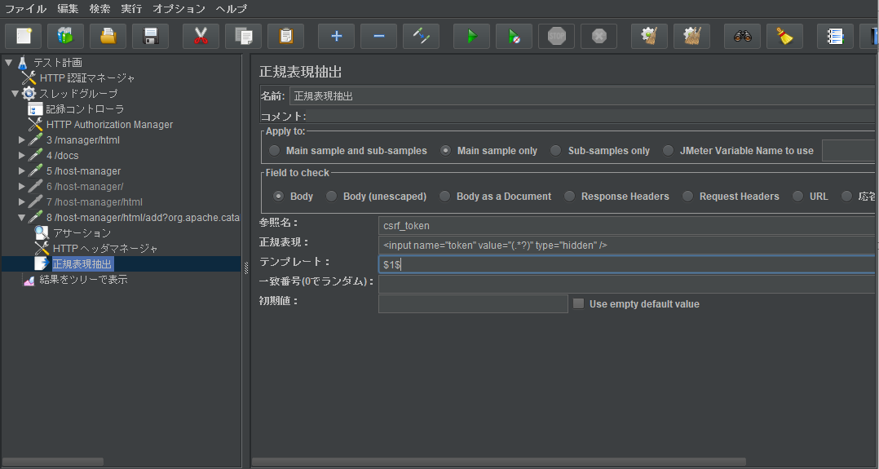
Task: Click the Clear All results icon
Action: pyautogui.click(x=691, y=37)
